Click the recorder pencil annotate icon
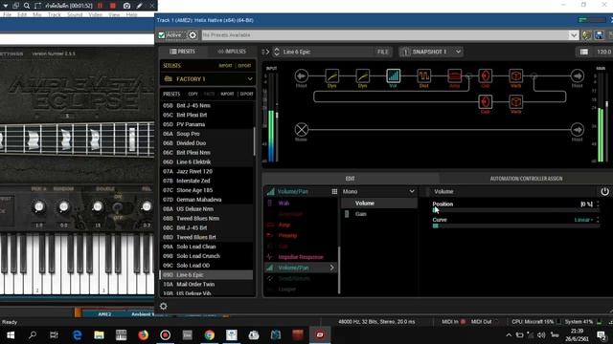Viewport: 613px width, 344px height. (140, 6)
